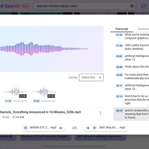This screenshot has height=149, width=149.
Task: Go to next file 2691.Why AI mp3
Action: pos(105,128)
